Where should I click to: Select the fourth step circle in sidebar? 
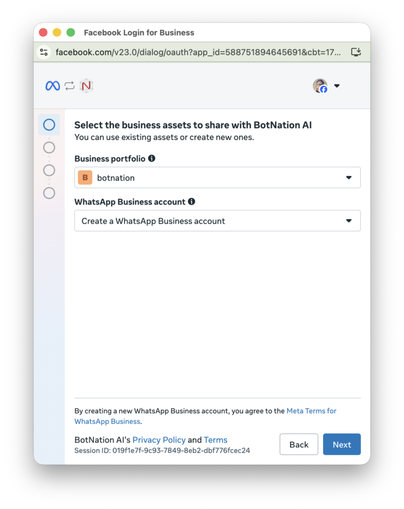(x=49, y=193)
